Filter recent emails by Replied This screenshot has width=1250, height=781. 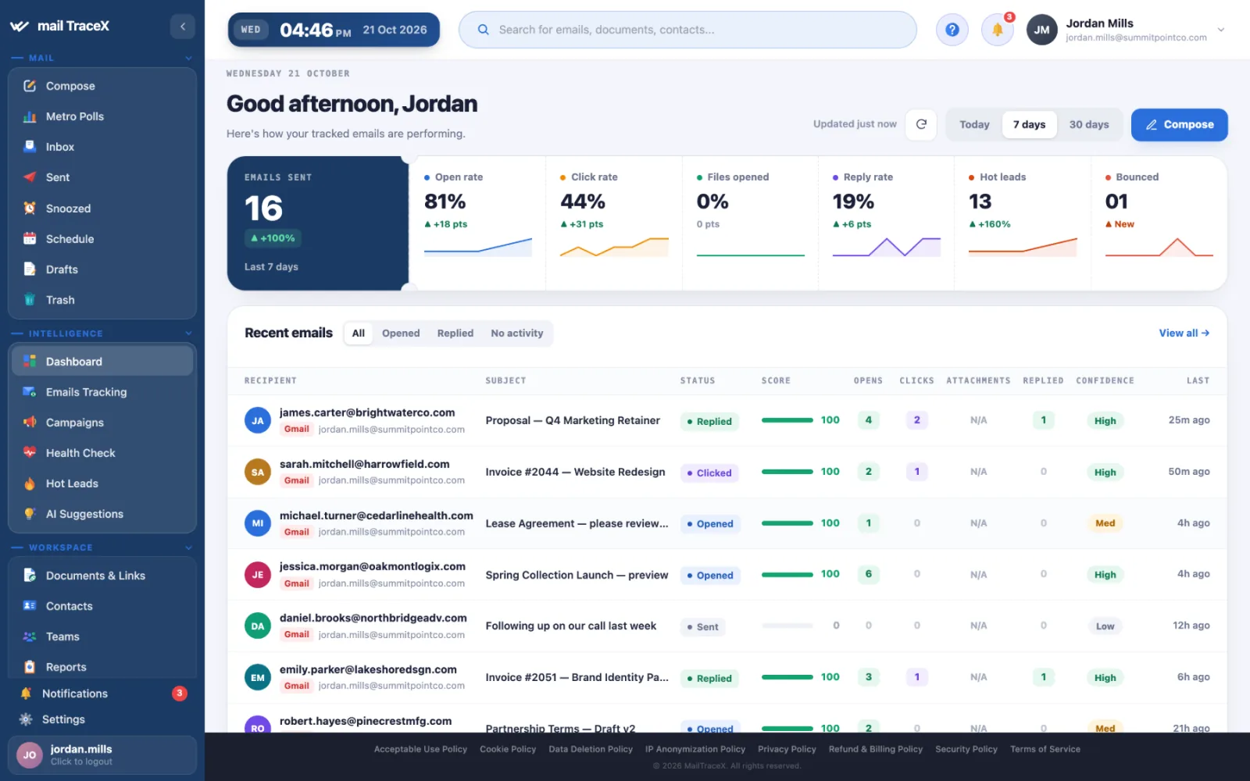pos(455,333)
